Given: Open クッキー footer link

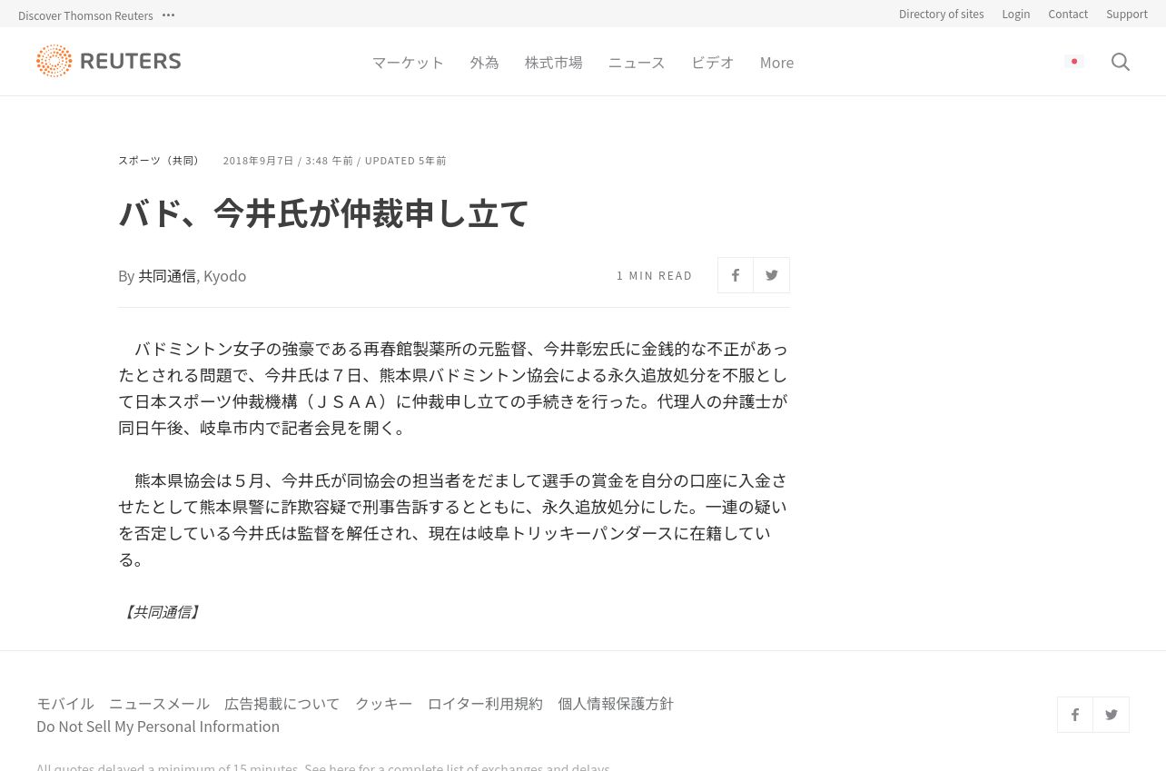Looking at the screenshot, I should (x=384, y=703).
